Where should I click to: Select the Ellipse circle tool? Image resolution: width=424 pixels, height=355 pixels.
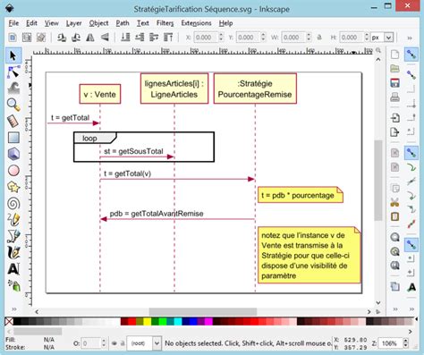point(13,171)
